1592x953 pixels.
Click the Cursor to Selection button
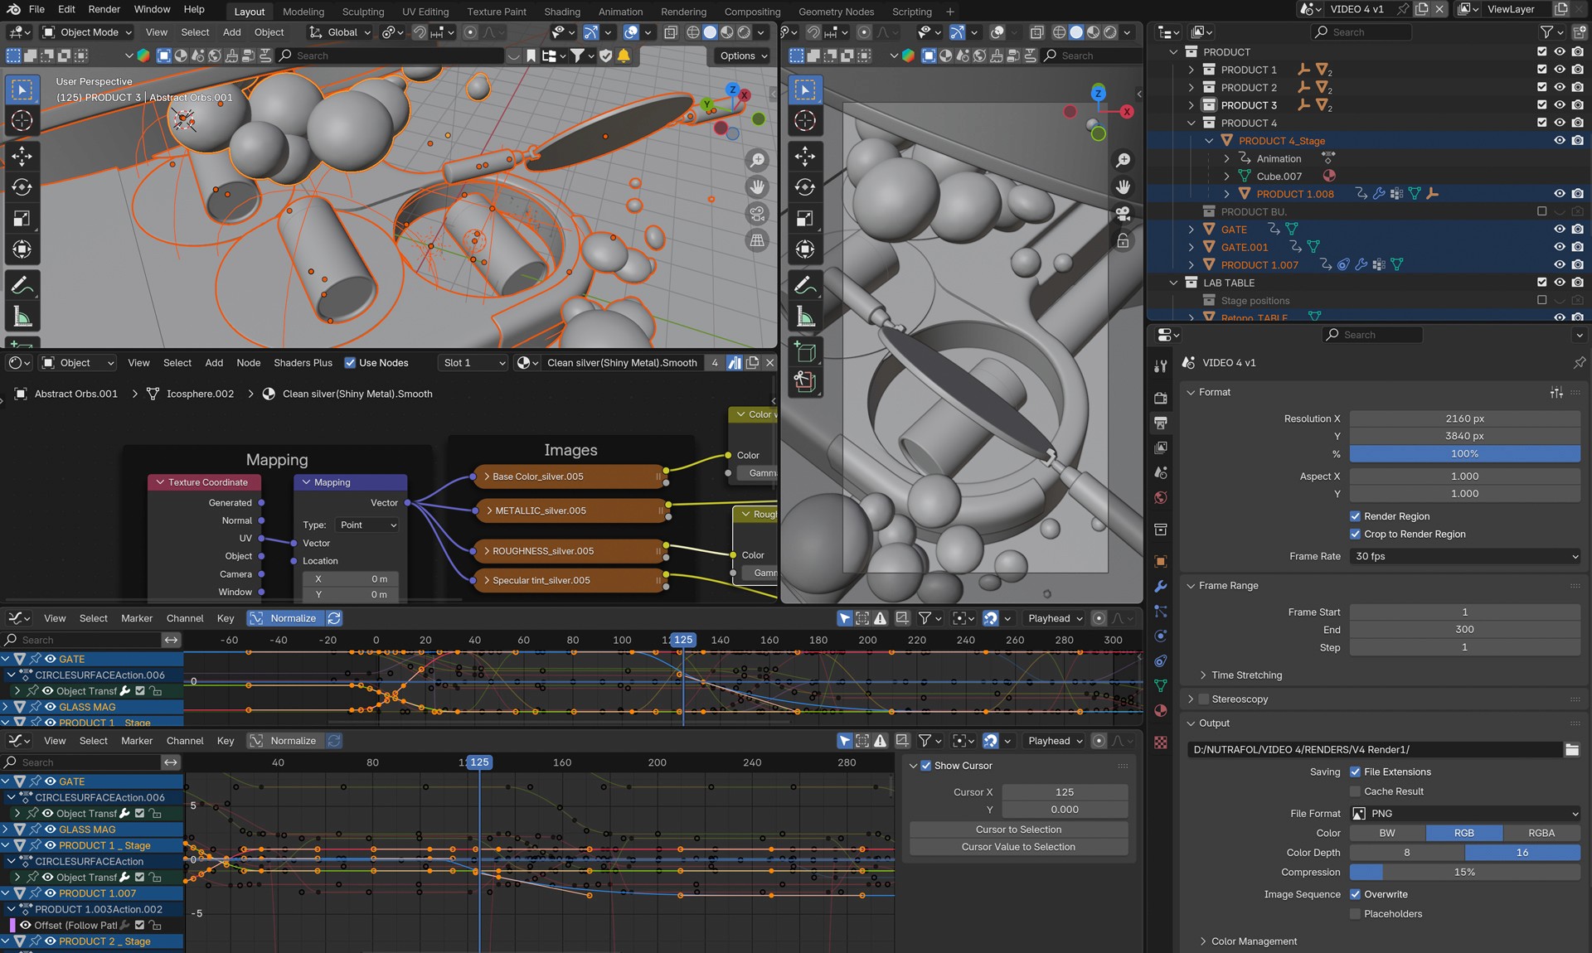click(x=1018, y=830)
